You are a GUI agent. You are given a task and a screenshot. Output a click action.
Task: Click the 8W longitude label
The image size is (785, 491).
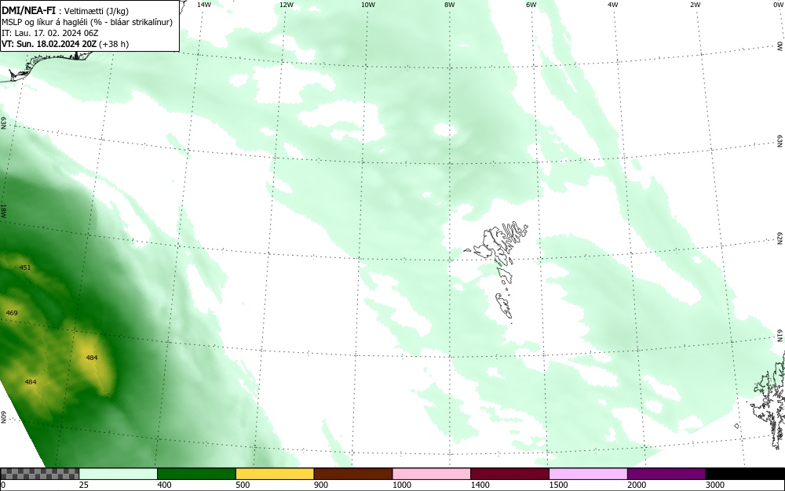tap(450, 5)
